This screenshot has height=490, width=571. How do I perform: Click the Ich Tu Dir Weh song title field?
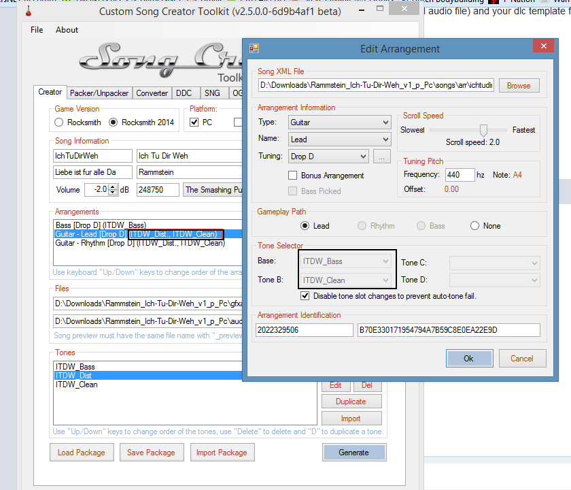[x=190, y=156]
